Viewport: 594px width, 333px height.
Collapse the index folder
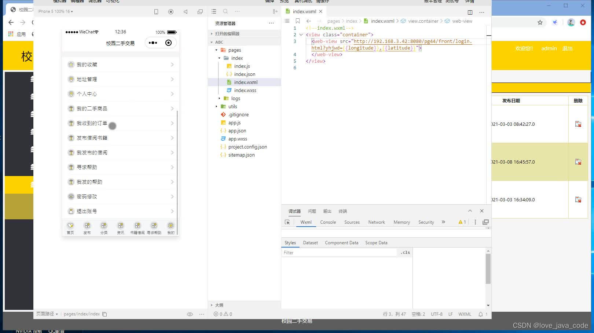point(237,58)
